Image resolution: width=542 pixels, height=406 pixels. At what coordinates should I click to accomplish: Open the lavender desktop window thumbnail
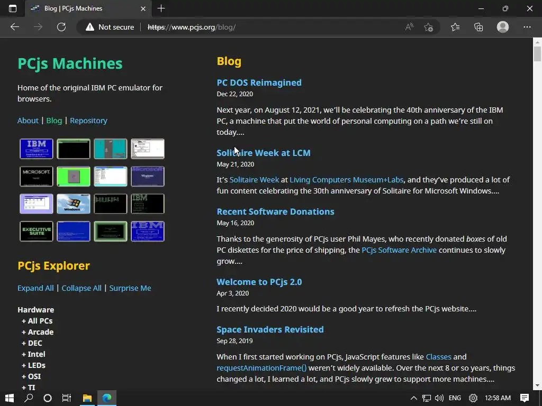(37, 204)
